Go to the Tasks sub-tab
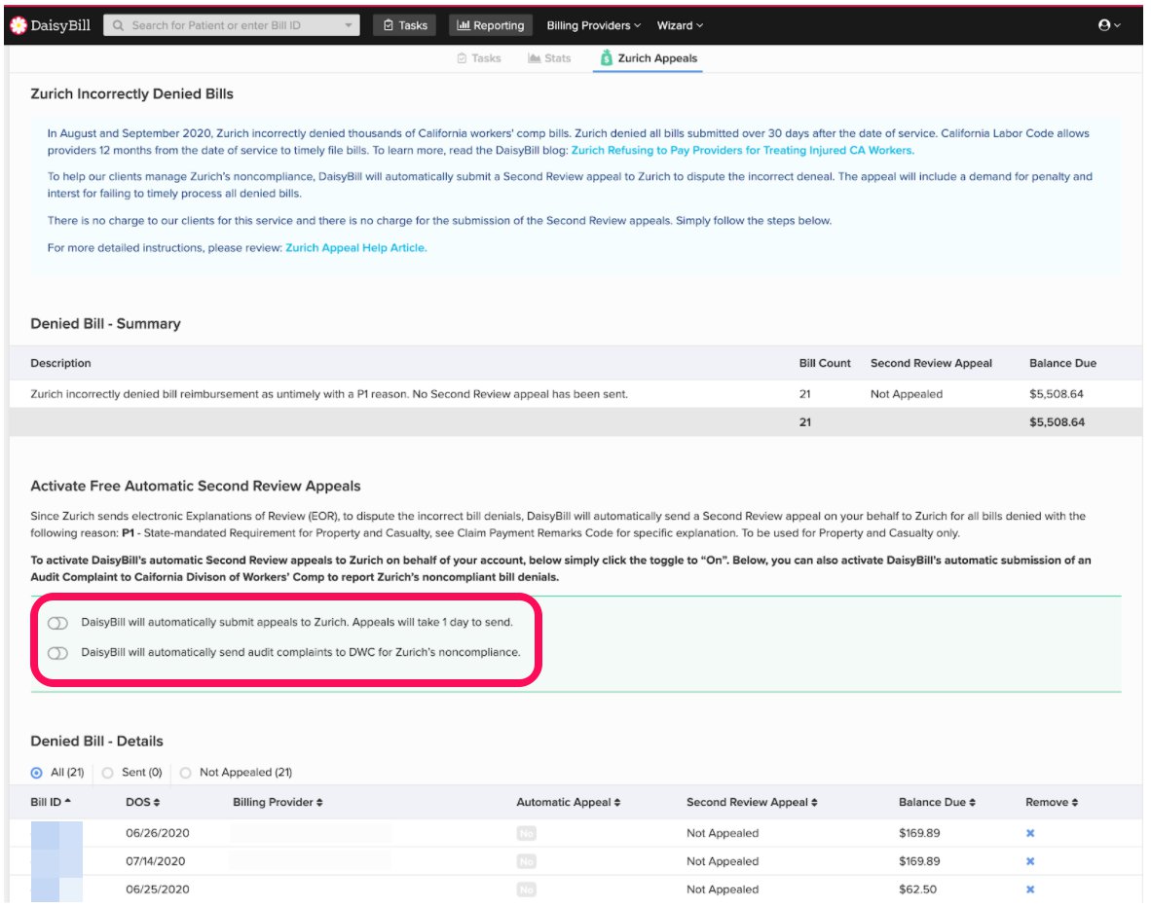This screenshot has width=1151, height=907. (478, 58)
